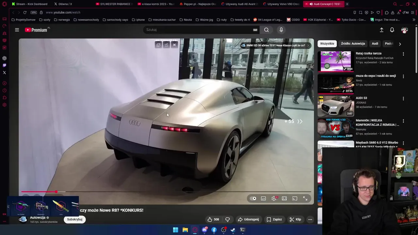The height and width of the screenshot is (235, 418).
Task: Open the Rataj rzutka tarcza thumbnail
Action: tap(336, 61)
